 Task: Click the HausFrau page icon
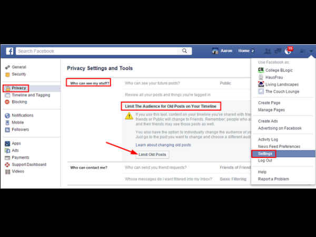(261, 77)
